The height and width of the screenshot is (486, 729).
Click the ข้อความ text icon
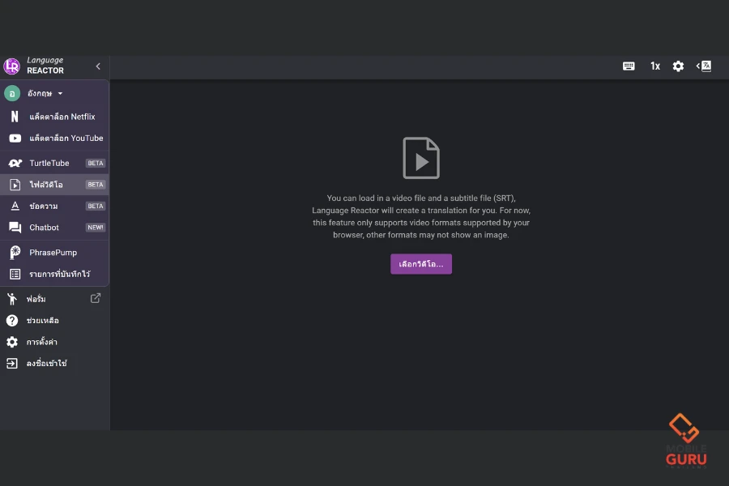pyautogui.click(x=15, y=207)
